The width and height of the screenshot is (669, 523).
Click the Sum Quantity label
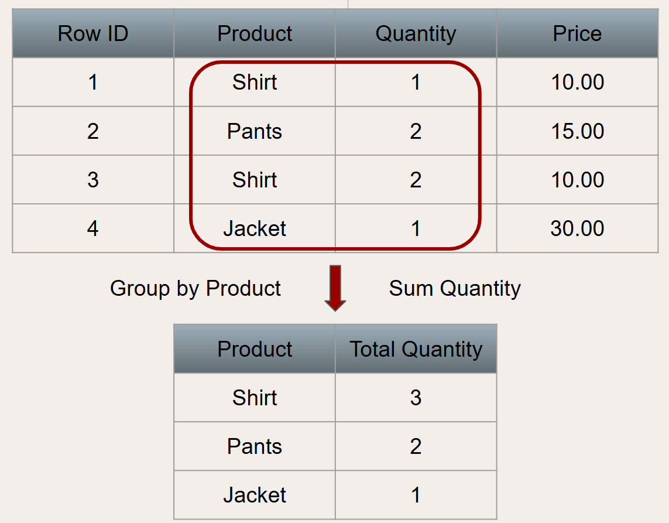(455, 288)
